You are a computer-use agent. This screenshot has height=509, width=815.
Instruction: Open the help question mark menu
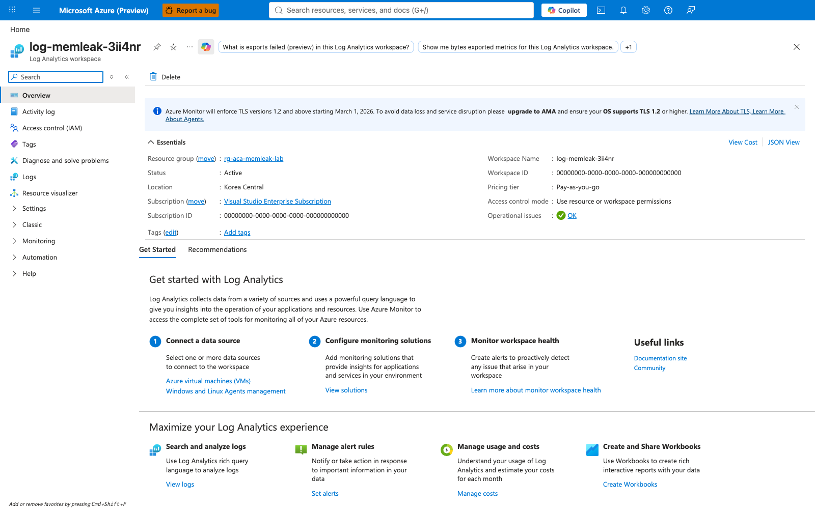click(668, 10)
